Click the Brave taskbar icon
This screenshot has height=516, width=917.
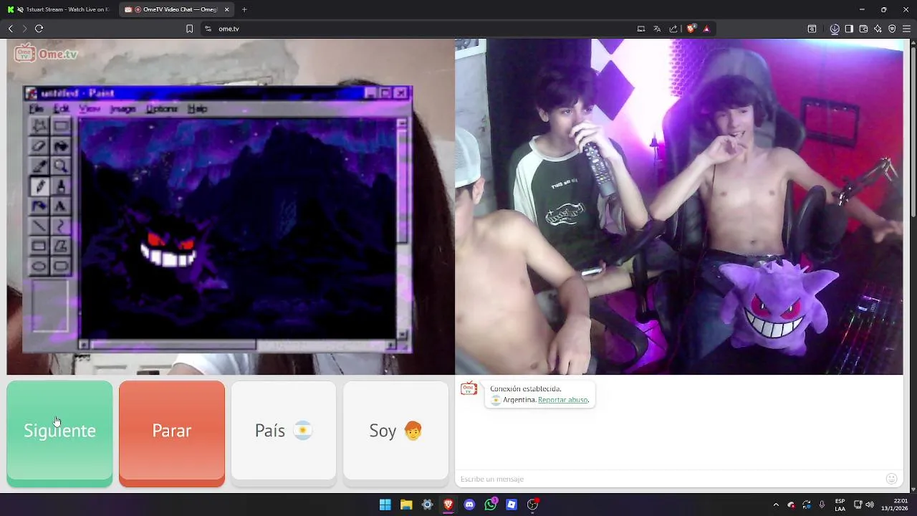point(448,505)
